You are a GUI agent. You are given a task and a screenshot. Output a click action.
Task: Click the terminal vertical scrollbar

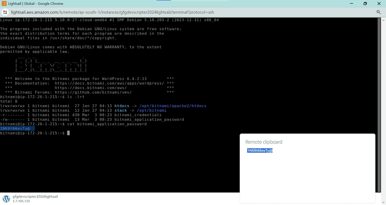379,105
